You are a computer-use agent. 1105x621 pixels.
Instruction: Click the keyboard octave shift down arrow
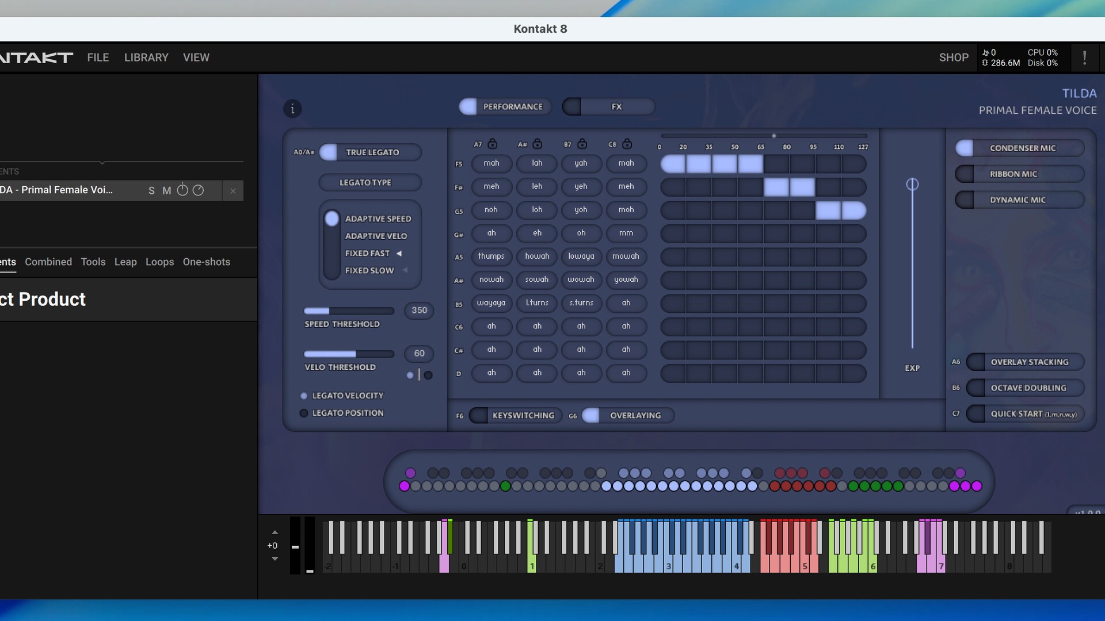(x=275, y=558)
